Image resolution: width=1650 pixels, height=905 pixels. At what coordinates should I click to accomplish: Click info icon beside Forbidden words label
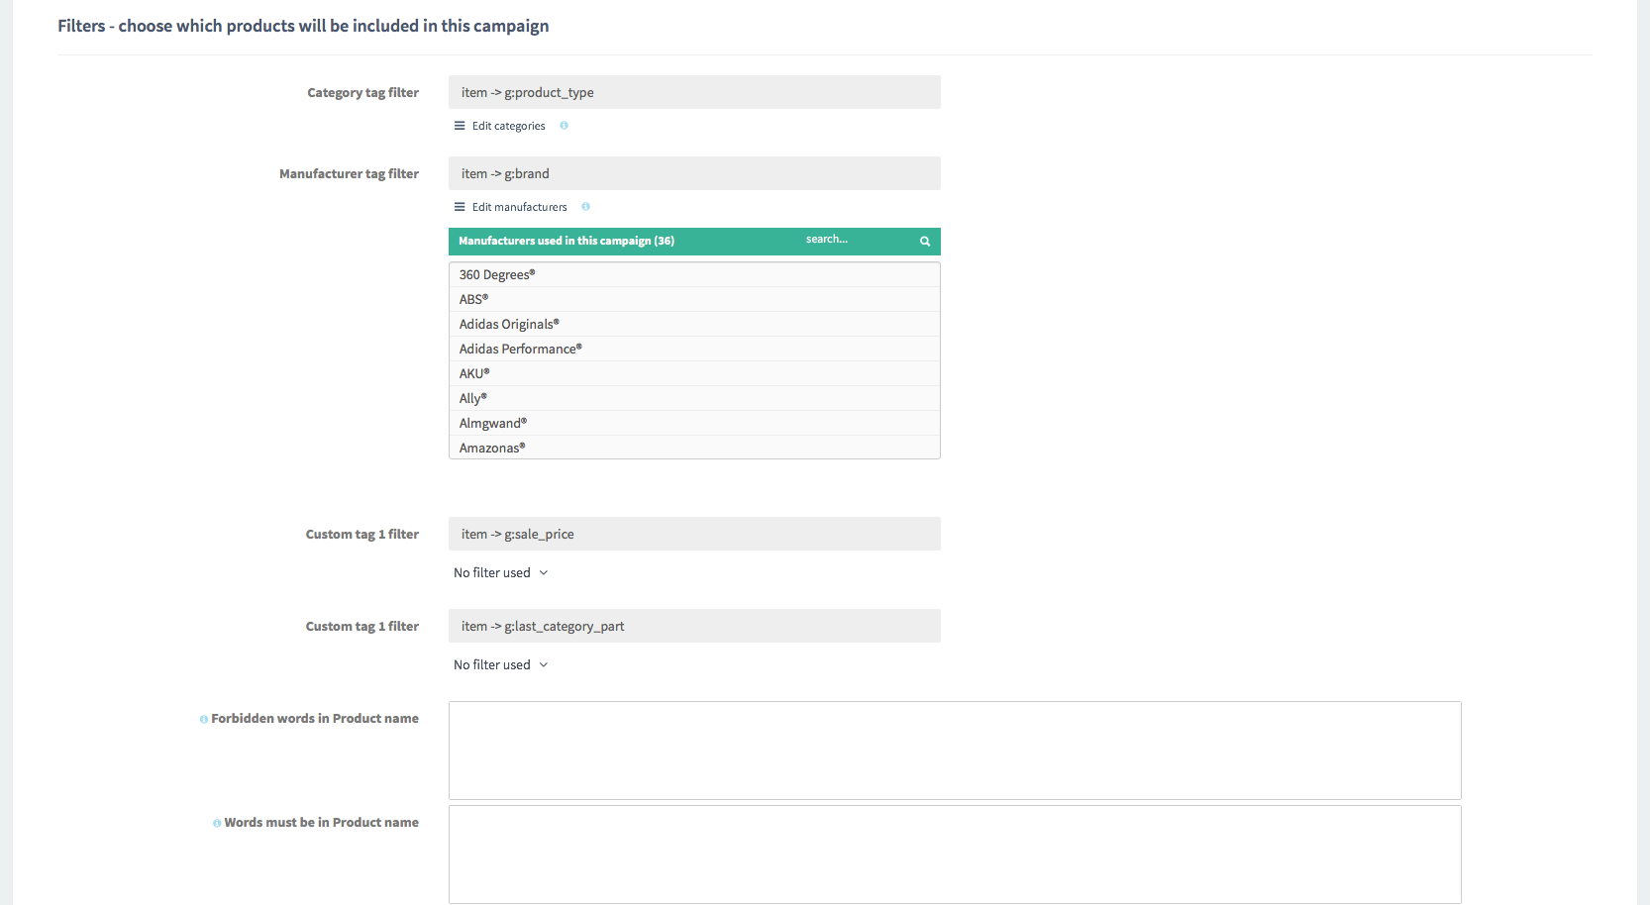204,719
